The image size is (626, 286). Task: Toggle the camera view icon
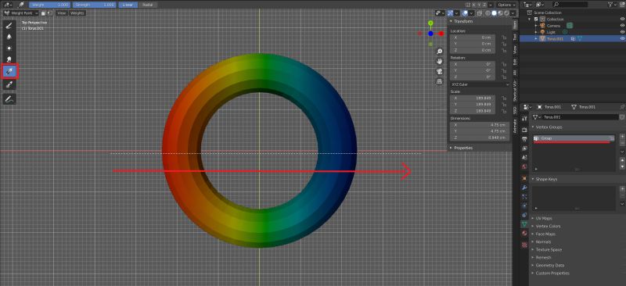click(x=440, y=71)
